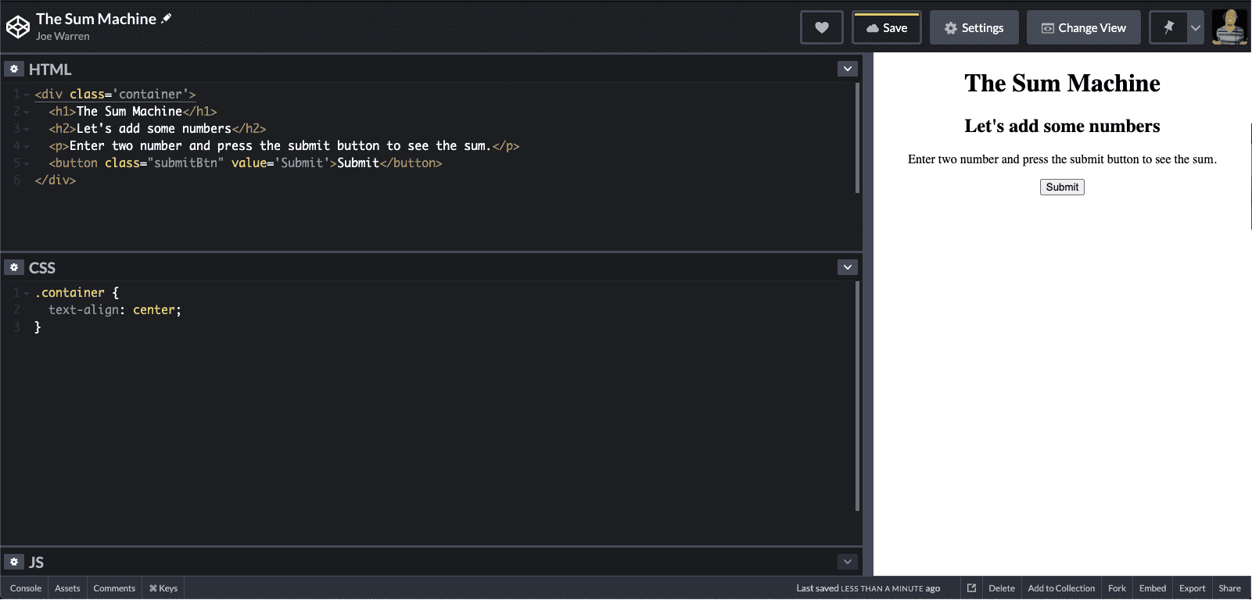
Task: Expand the JS panel dropdown chevron
Action: click(x=847, y=562)
